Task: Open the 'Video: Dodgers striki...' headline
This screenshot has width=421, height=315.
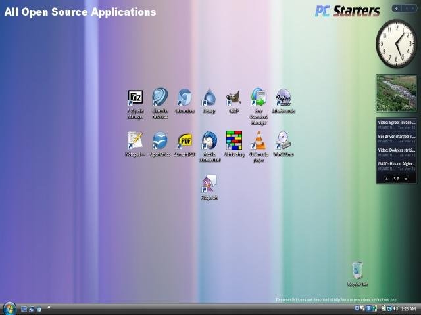Action: pos(397,150)
